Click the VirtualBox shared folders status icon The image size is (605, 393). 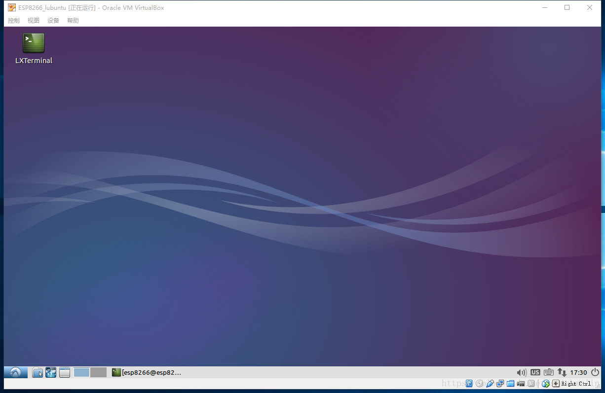[x=510, y=383]
